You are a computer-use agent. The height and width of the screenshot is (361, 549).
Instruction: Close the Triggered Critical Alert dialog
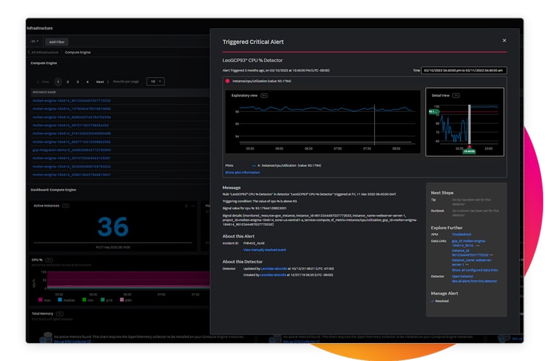(504, 40)
